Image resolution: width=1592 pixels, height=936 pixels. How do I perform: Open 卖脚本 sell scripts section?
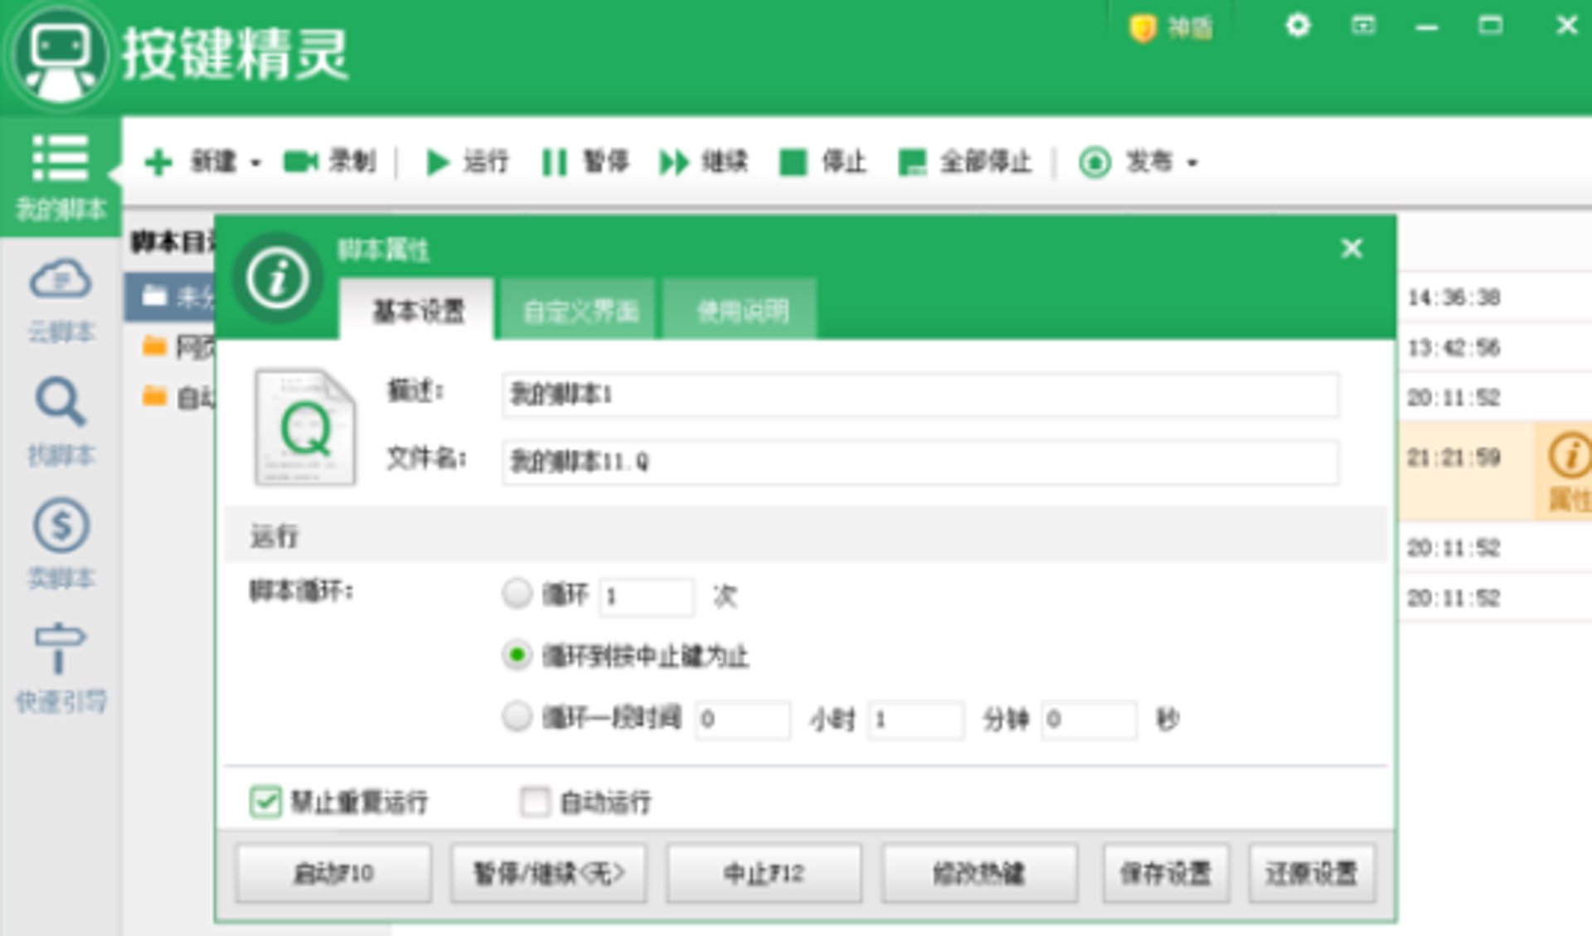pos(61,545)
